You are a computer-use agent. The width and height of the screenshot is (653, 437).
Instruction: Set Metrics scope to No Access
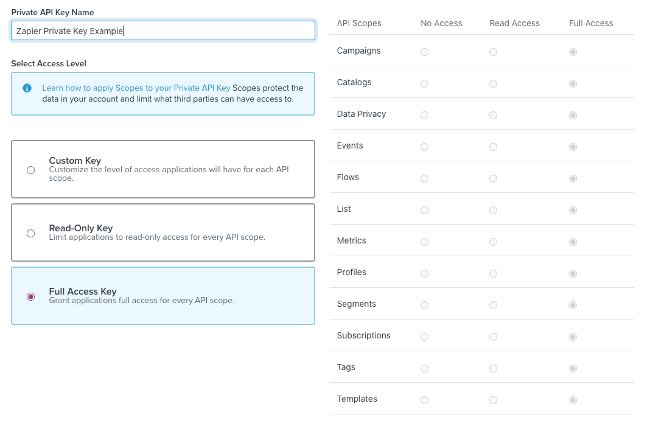pyautogui.click(x=424, y=242)
